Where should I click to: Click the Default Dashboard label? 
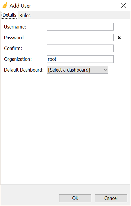click(24, 70)
